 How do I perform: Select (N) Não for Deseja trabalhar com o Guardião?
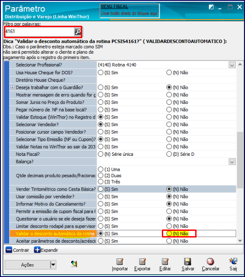[169, 87]
